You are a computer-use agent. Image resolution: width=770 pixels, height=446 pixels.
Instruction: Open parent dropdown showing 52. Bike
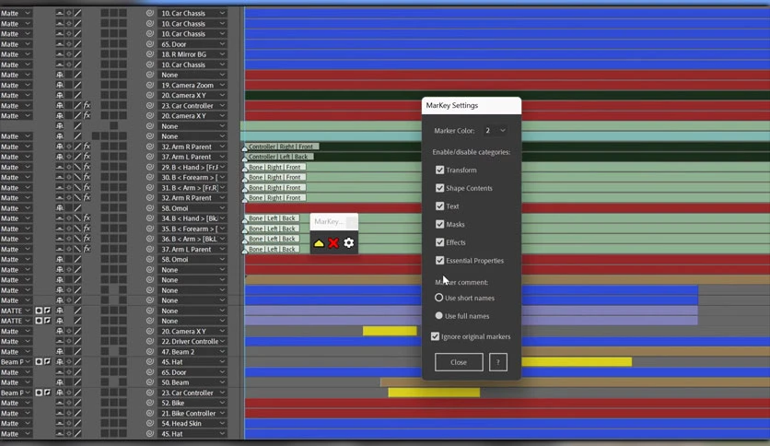(192, 403)
